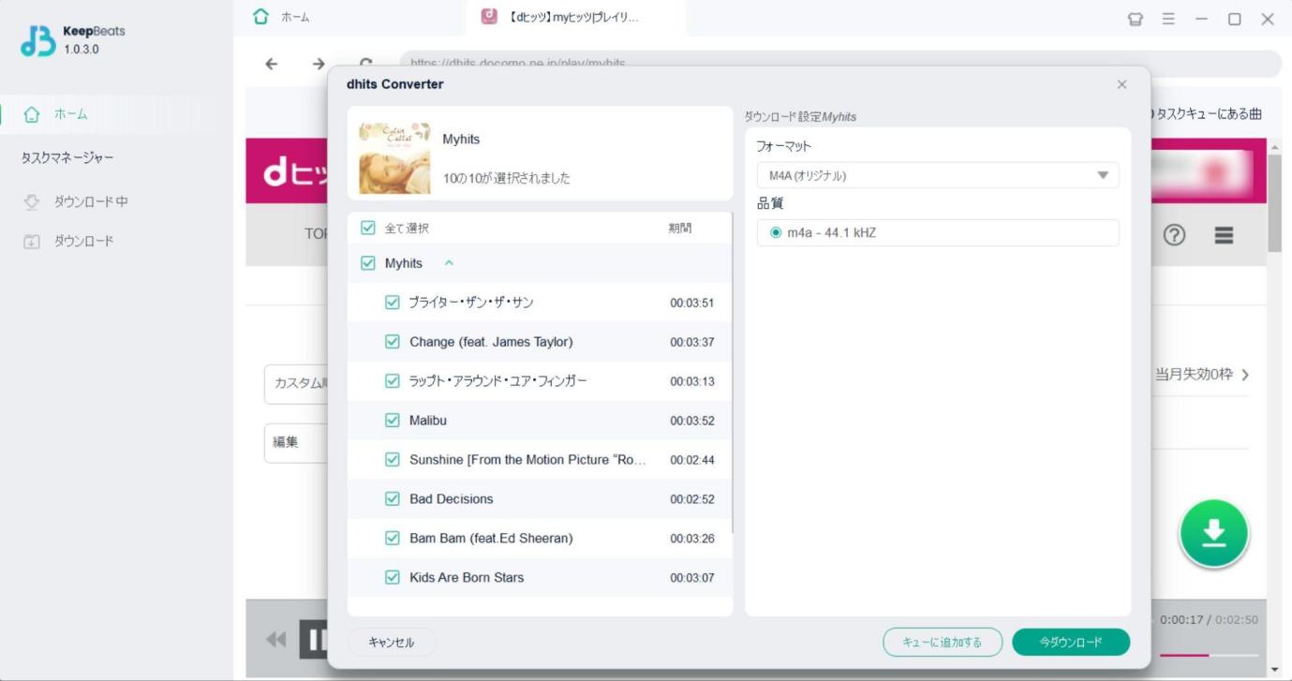Viewport: 1292px width, 681px height.
Task: Open the hamburger menu in title bar
Action: click(1168, 19)
